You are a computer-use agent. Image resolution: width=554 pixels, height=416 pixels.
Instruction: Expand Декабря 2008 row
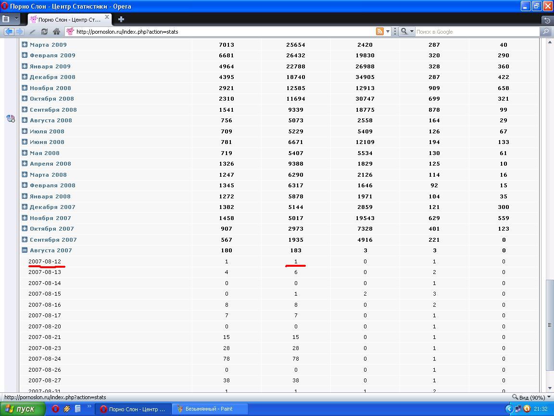(x=25, y=77)
